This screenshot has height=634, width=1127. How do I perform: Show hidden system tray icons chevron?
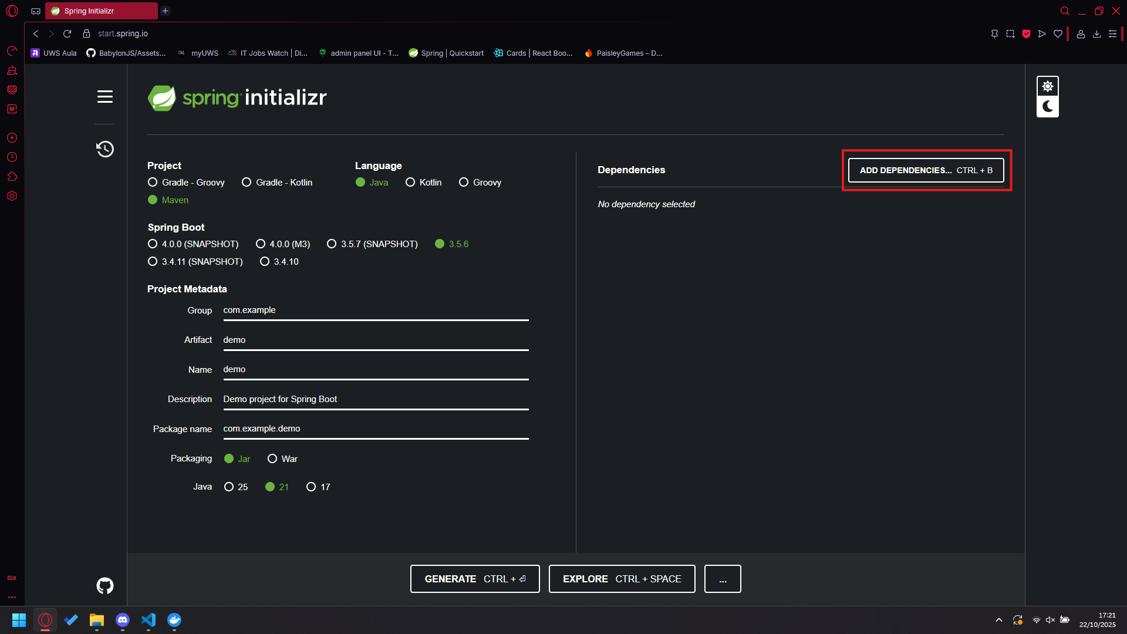tap(998, 620)
